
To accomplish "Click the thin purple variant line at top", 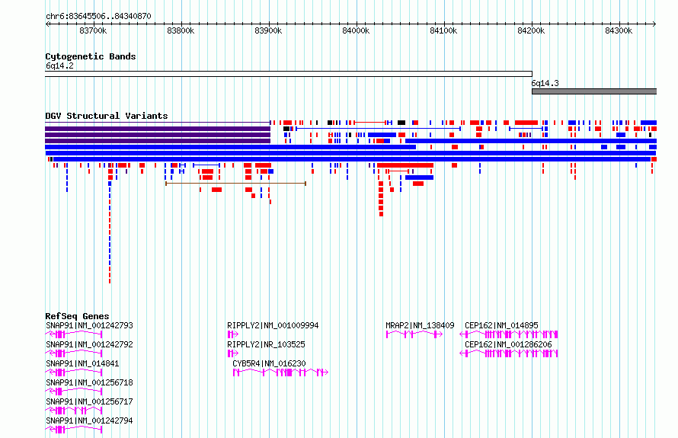I will click(x=158, y=123).
